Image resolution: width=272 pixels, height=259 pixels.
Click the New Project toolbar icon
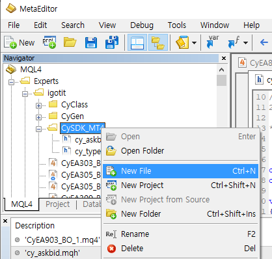(49, 42)
